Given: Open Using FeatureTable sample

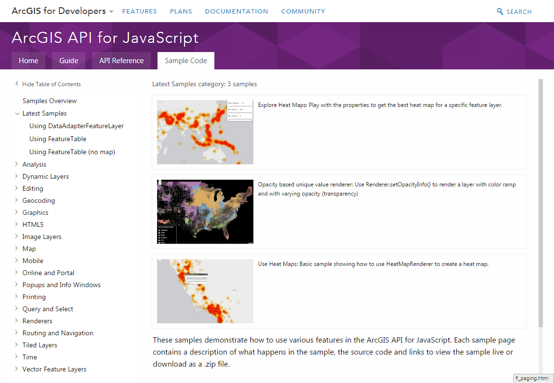Looking at the screenshot, I should (58, 139).
